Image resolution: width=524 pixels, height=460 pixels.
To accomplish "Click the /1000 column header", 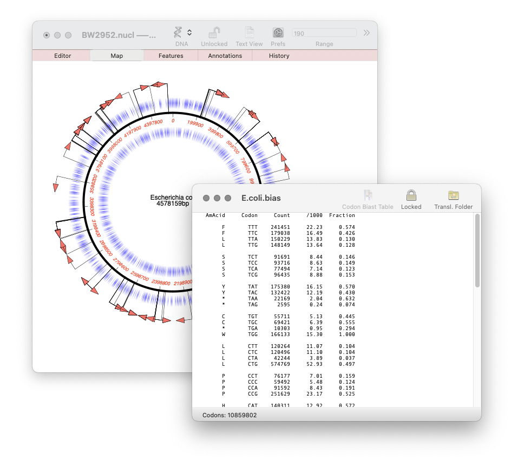I will click(x=314, y=215).
